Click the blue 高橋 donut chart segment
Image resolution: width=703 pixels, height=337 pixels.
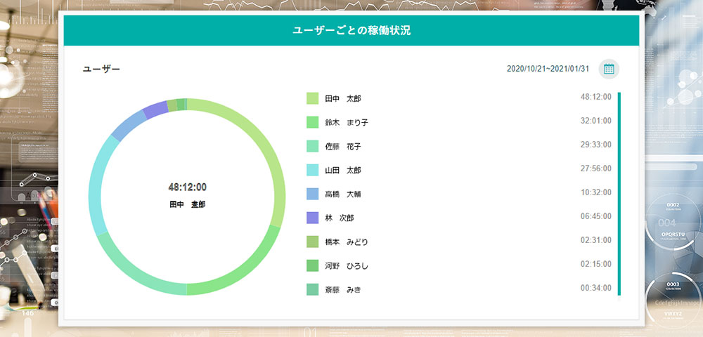pyautogui.click(x=128, y=125)
